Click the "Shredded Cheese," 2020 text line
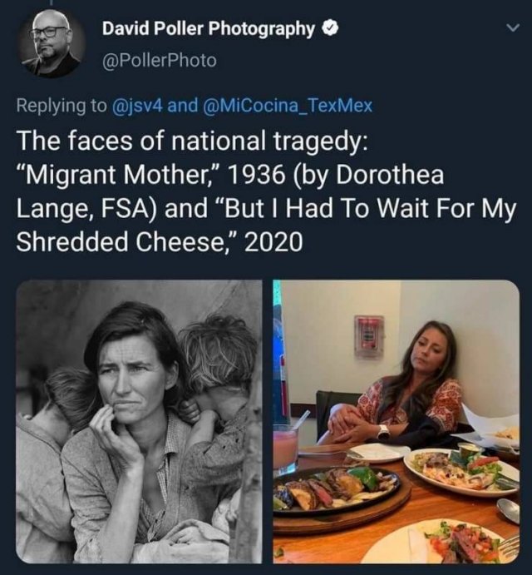The height and width of the screenshot is (575, 532). point(160,241)
